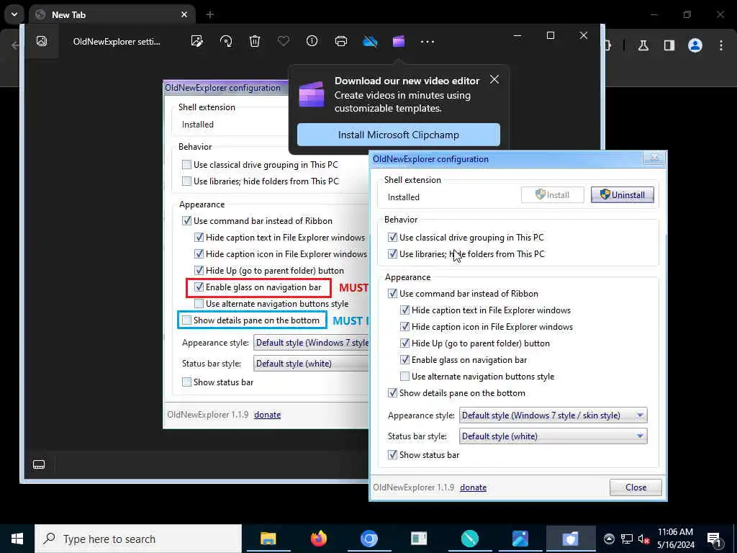Screen dimensions: 737x553
Task: Open the blue circle browser in taskbar
Action: [x=369, y=539]
